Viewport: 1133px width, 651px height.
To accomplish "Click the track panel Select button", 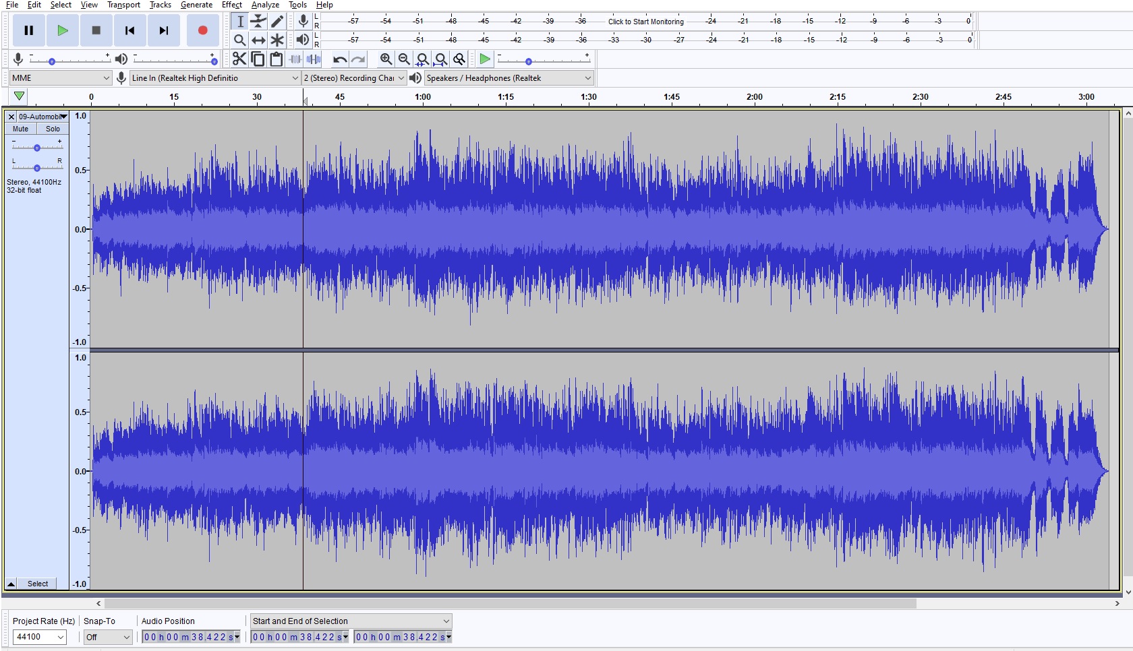I will pyautogui.click(x=38, y=584).
